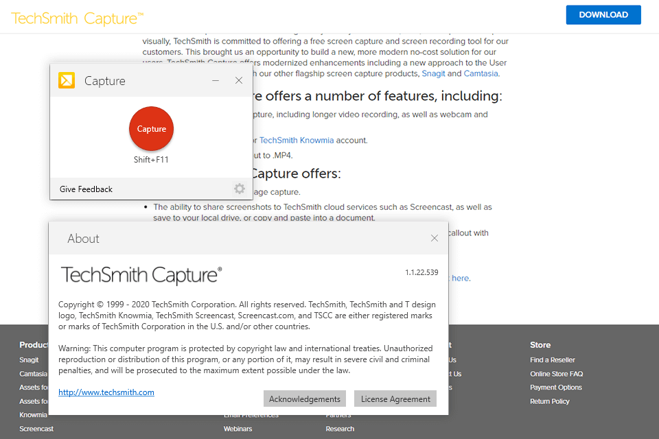Follow the Snagit link in article text

click(x=433, y=73)
